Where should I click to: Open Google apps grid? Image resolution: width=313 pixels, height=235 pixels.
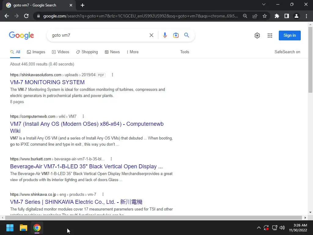pos(270,35)
